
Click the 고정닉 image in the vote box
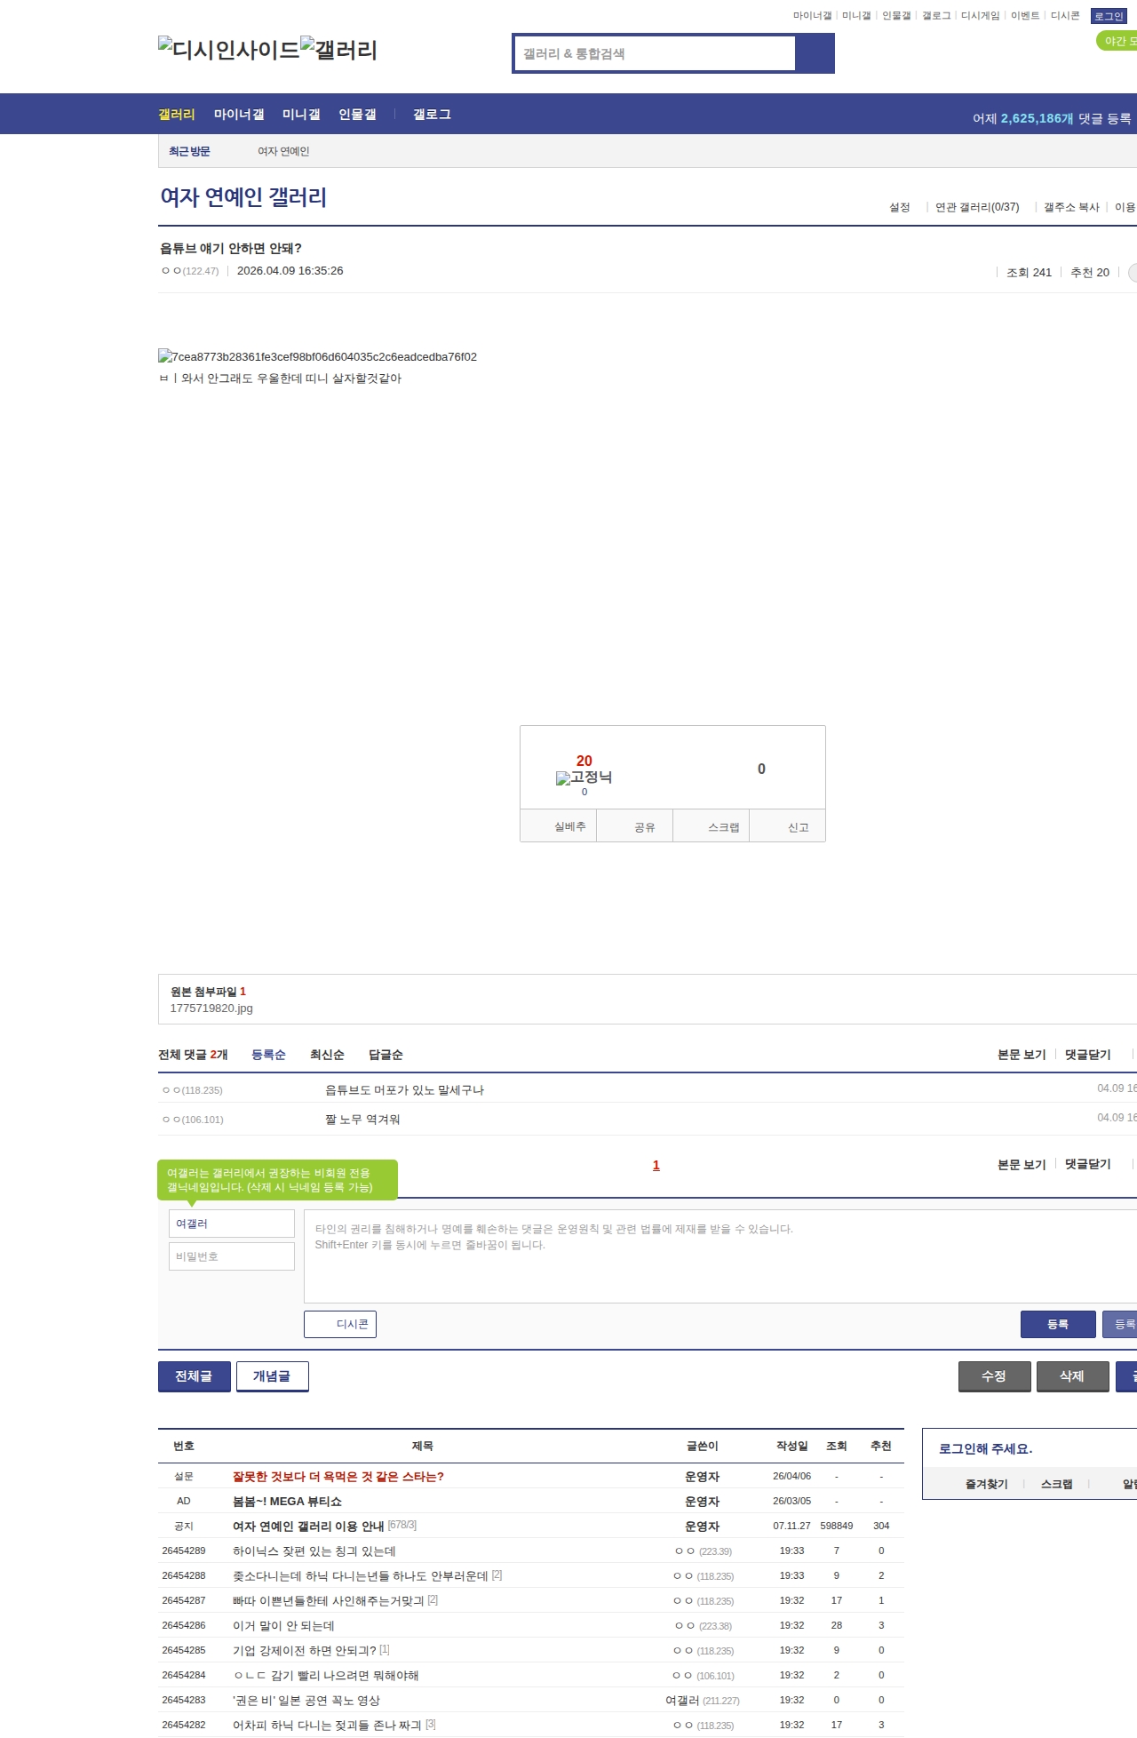pos(584,777)
